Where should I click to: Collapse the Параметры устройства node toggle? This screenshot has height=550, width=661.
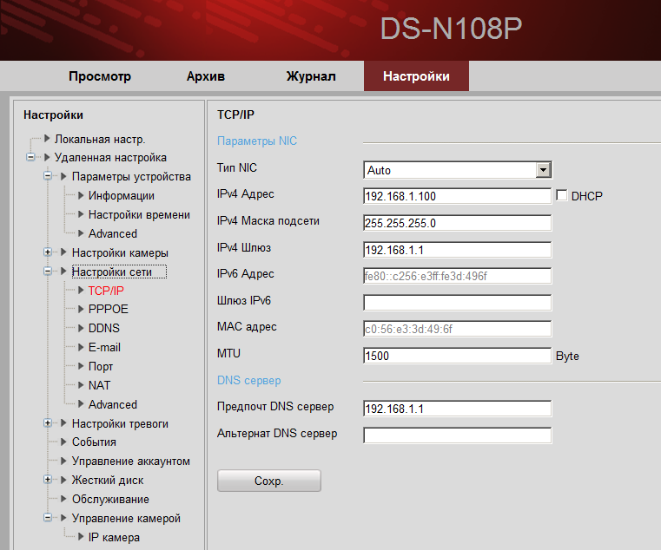coord(48,176)
